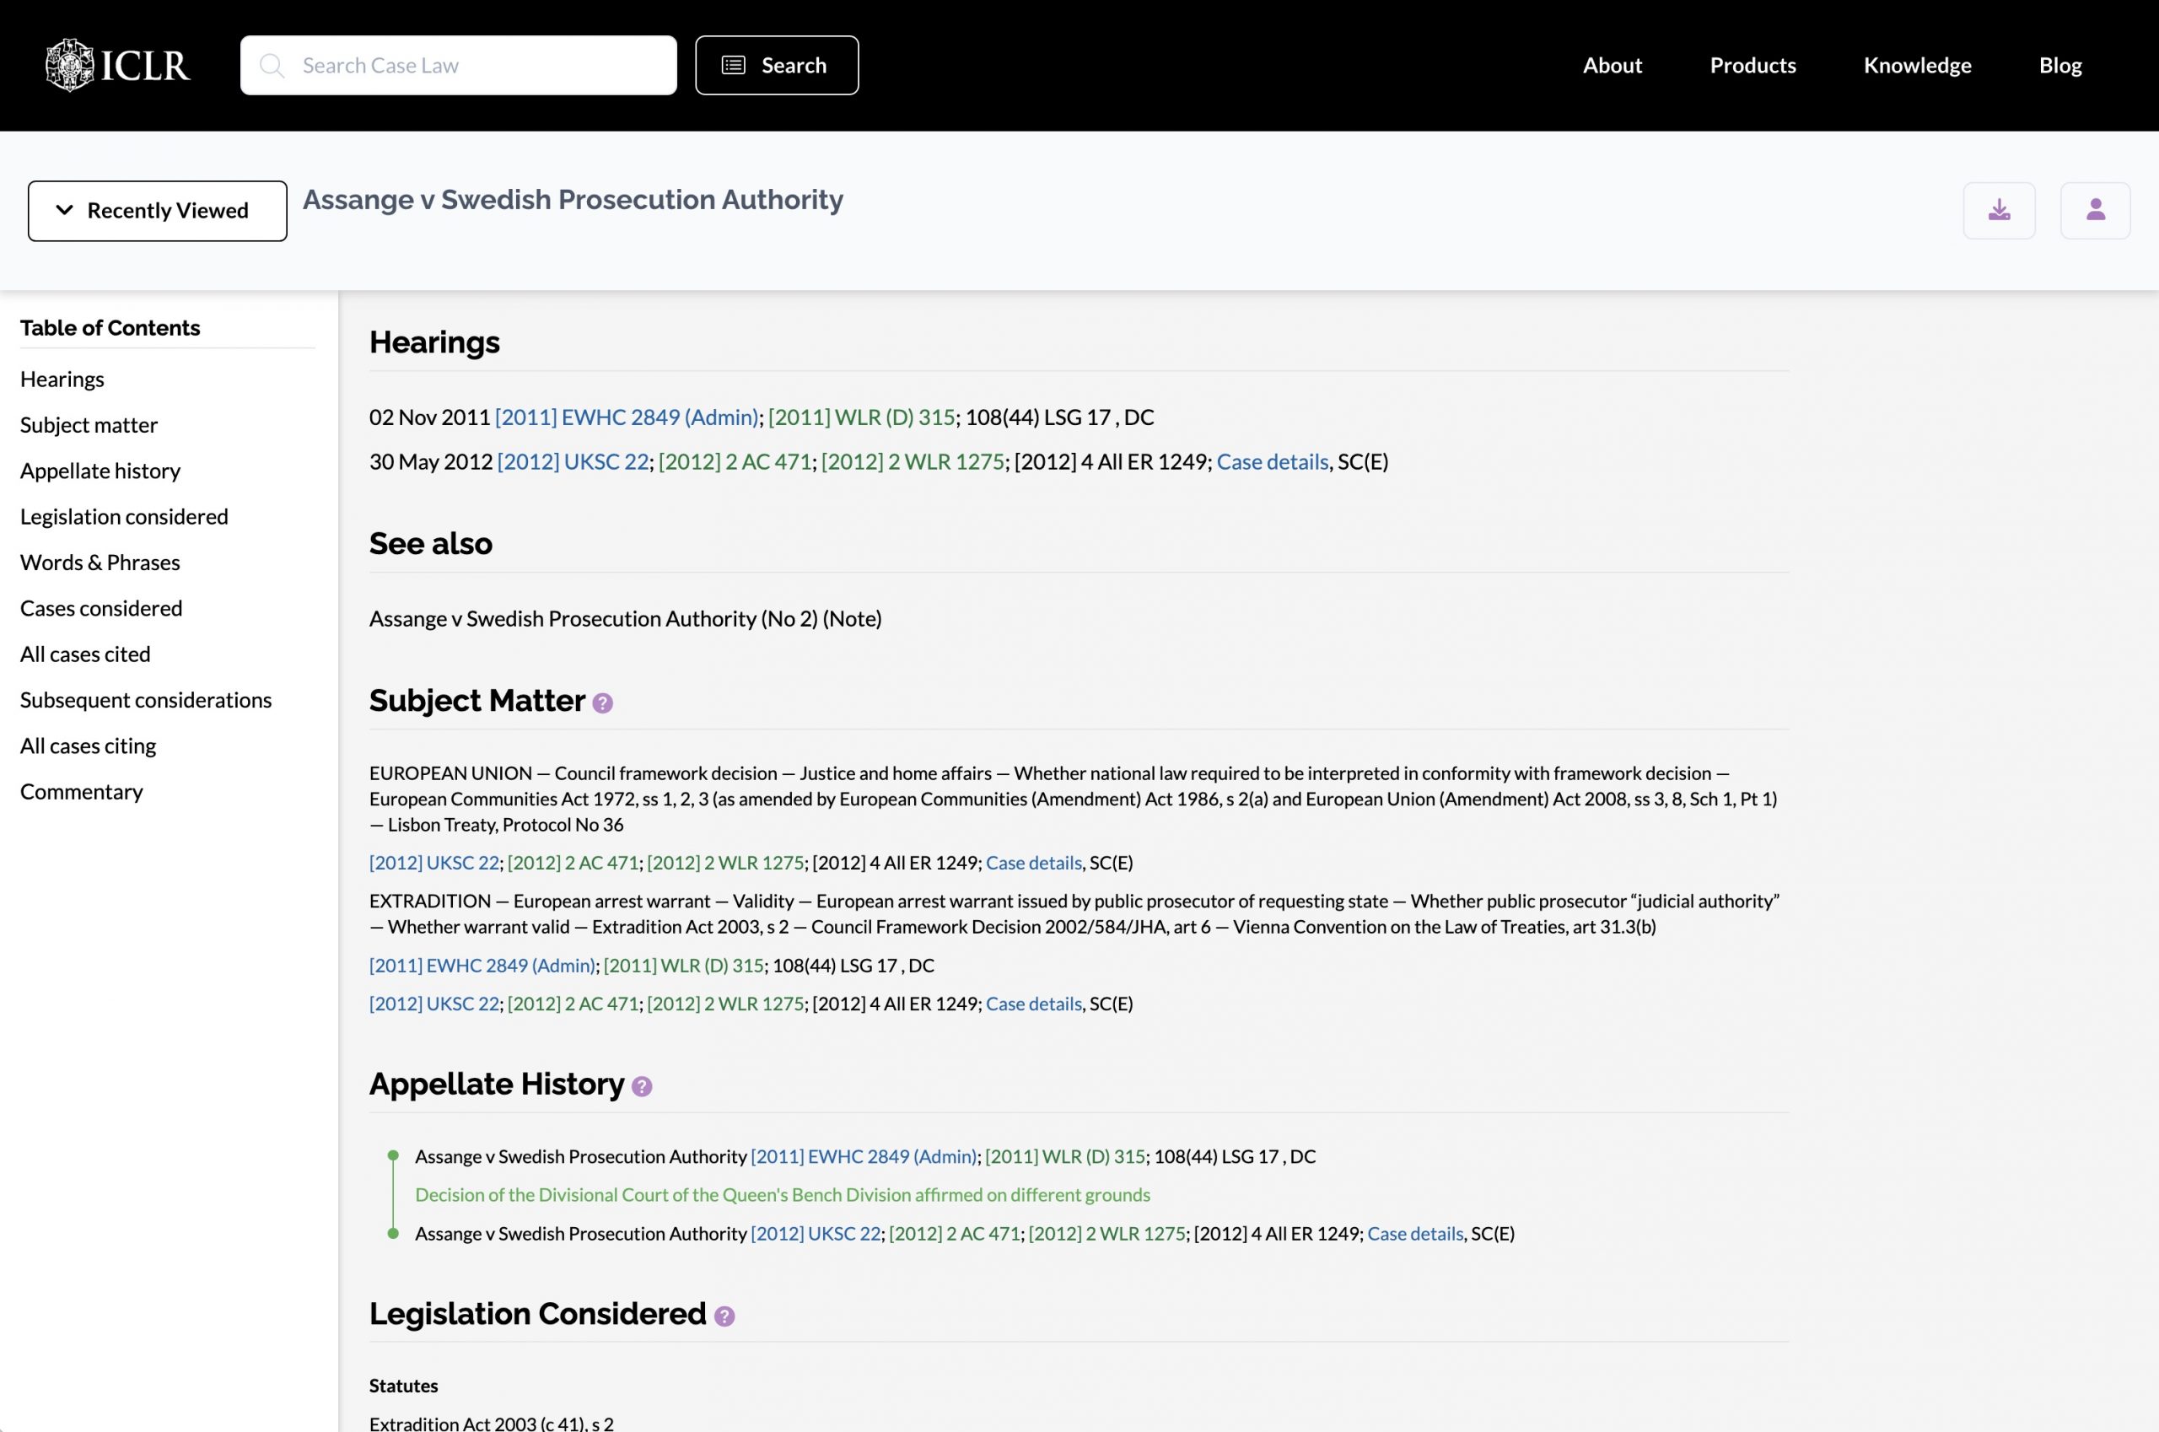Expand the Recently Viewed dropdown
The width and height of the screenshot is (2159, 1432).
(157, 211)
